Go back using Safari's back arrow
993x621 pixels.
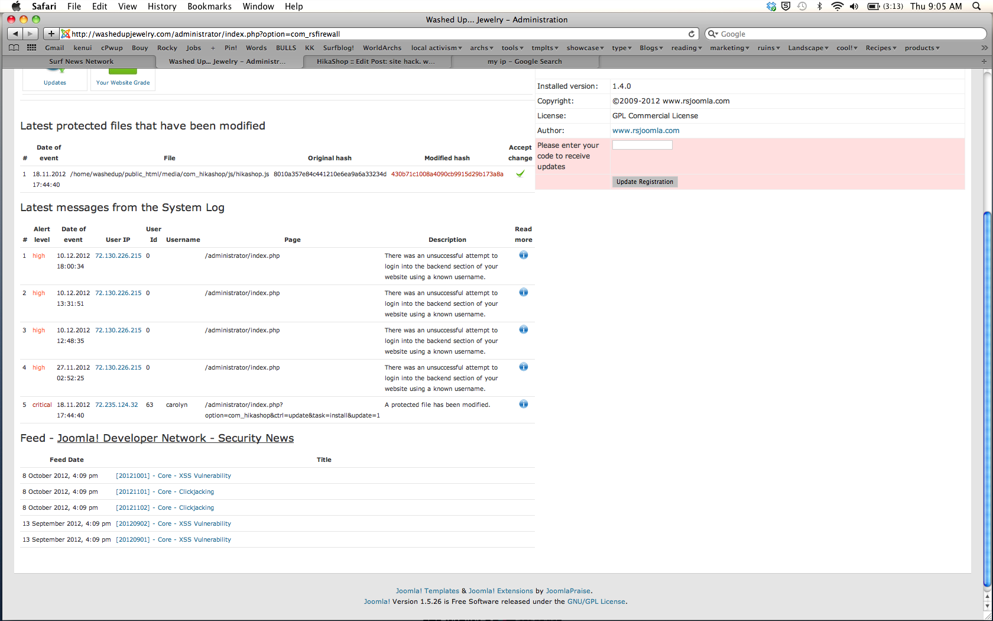click(x=16, y=34)
